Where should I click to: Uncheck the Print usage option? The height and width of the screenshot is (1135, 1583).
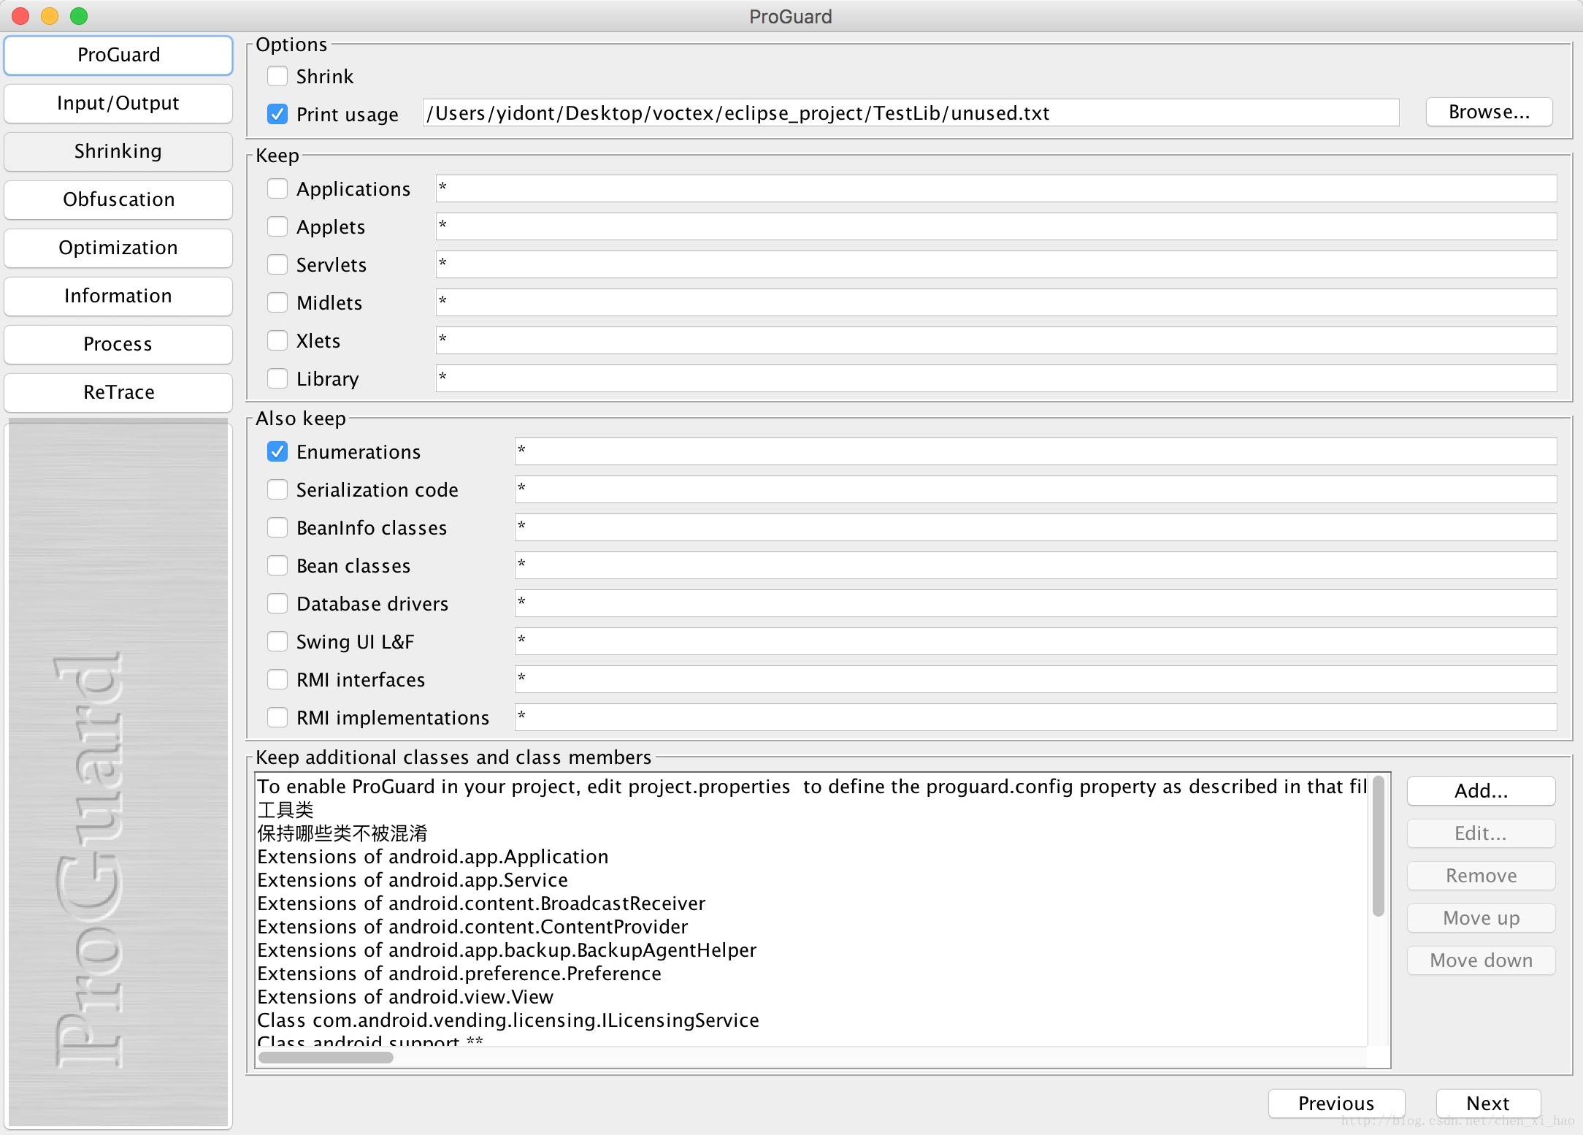pyautogui.click(x=277, y=114)
